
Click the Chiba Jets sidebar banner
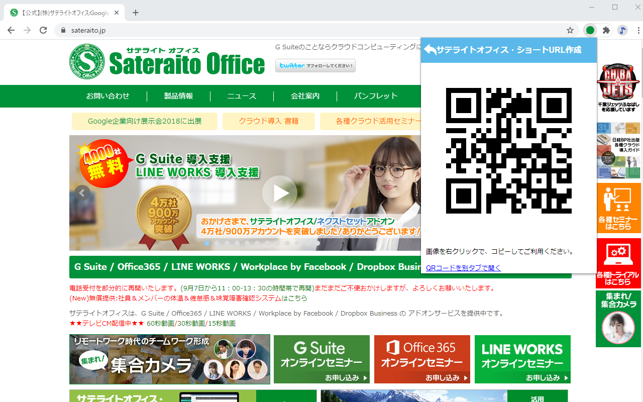point(618,87)
